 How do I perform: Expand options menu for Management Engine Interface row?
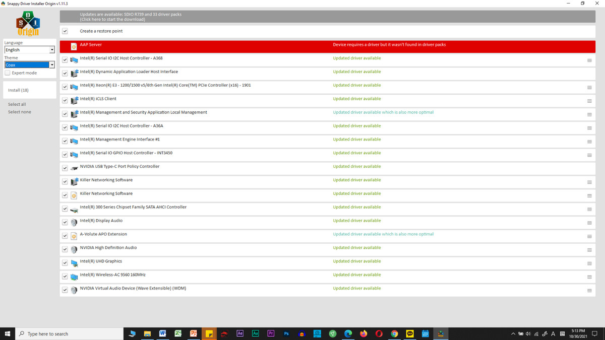tap(589, 142)
